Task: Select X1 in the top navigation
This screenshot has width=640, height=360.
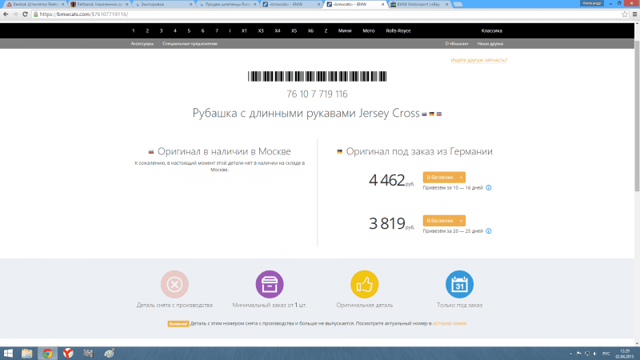Action: click(244, 30)
